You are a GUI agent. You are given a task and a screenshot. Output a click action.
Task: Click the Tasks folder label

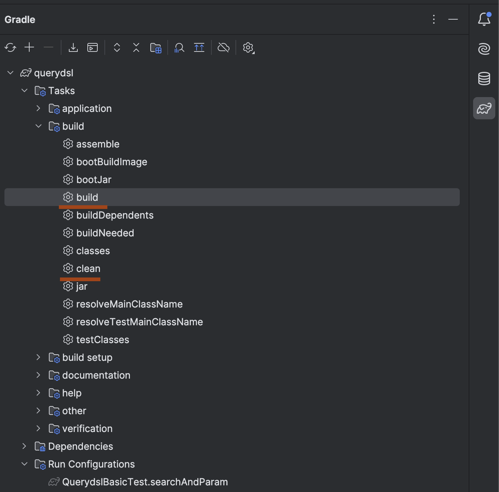(61, 90)
